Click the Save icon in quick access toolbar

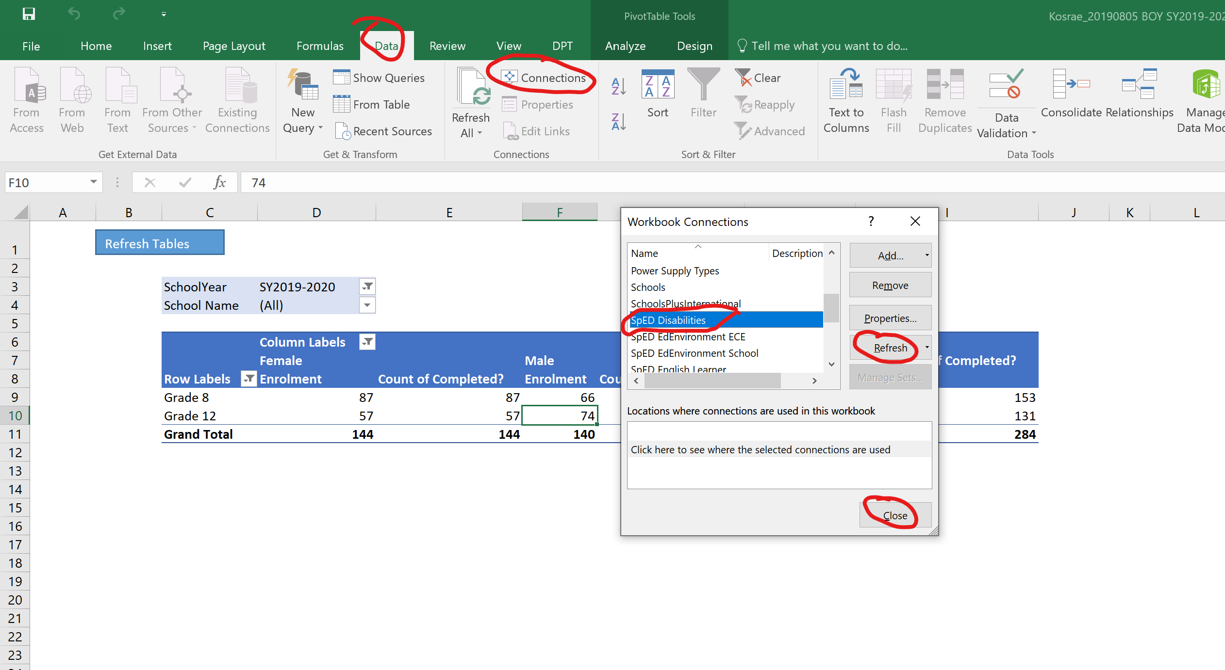[29, 14]
